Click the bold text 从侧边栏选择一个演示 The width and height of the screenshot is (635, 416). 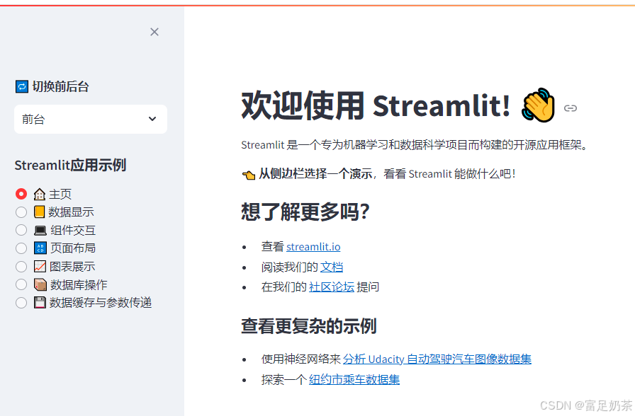click(x=315, y=174)
